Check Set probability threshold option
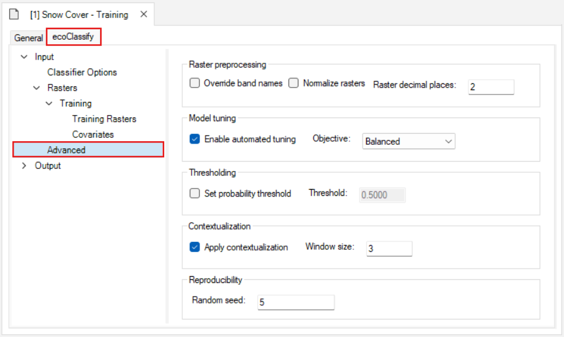564x337 pixels. click(x=195, y=193)
